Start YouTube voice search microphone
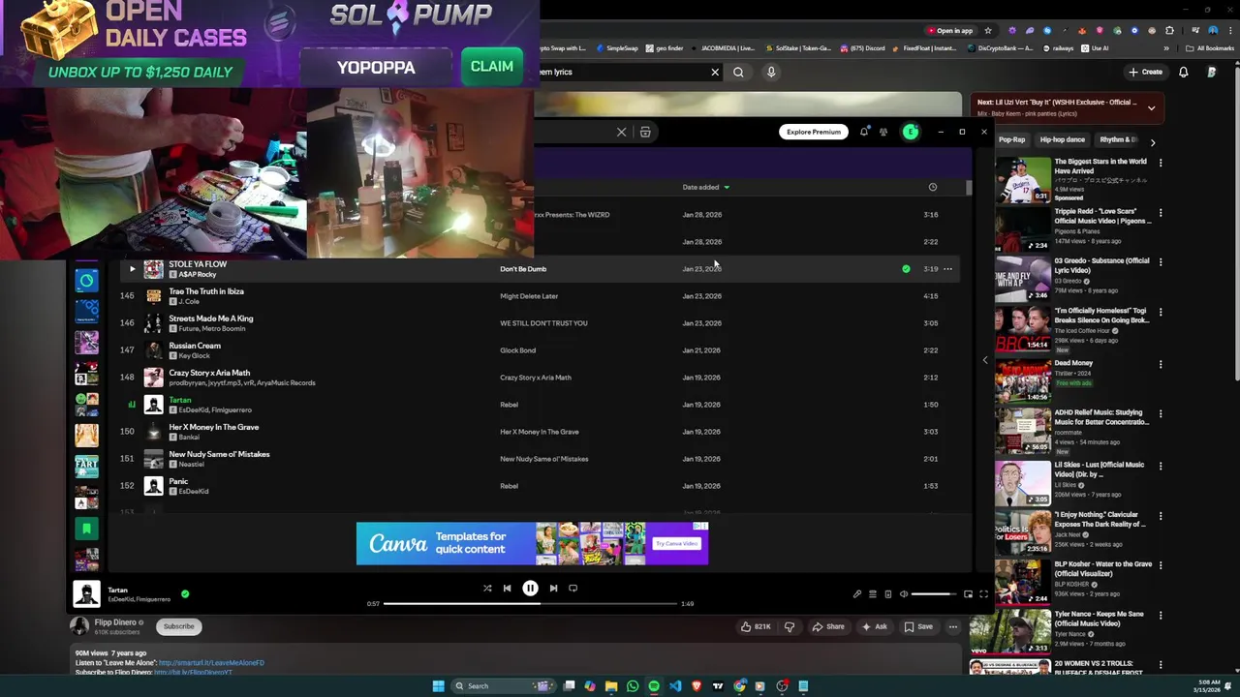 click(771, 72)
